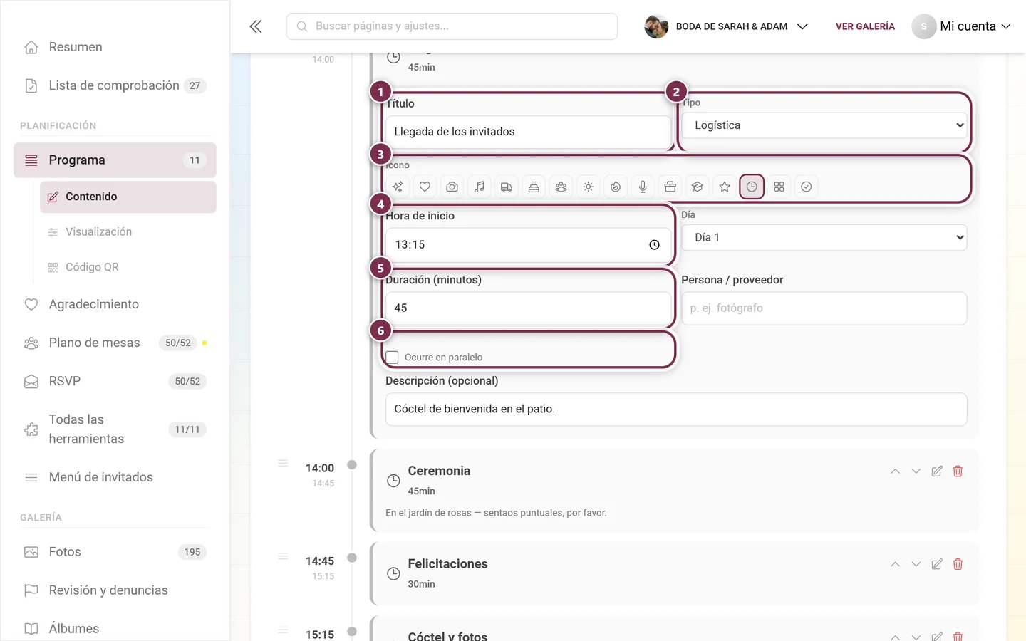Collapse the sidebar with double-arrow icon

(256, 26)
